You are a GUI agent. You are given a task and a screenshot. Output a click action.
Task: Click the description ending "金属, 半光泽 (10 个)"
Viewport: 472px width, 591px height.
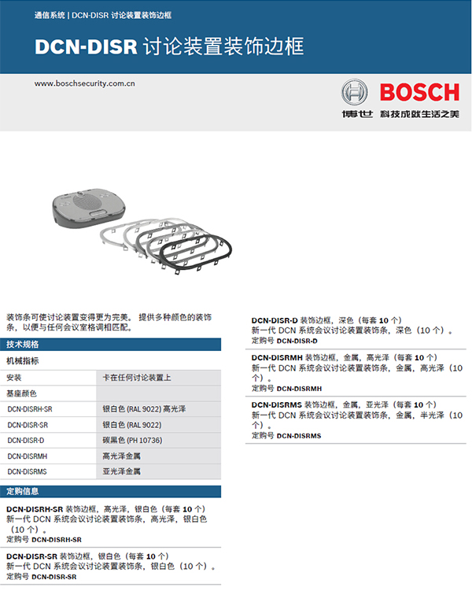pyautogui.click(x=356, y=420)
